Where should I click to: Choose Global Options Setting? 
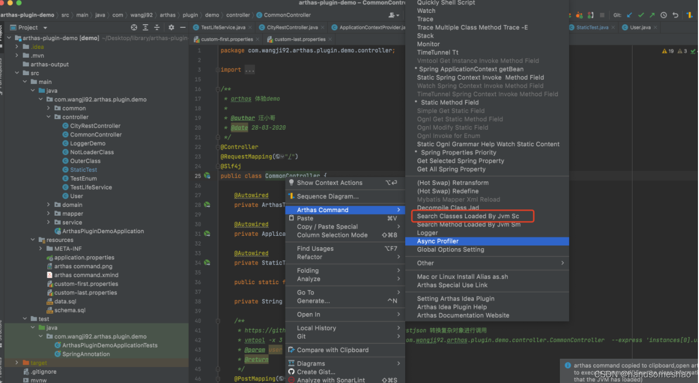tap(487, 250)
